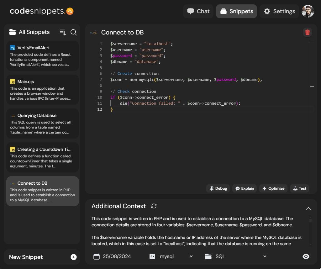Select the Connect to DB sidebar card

tap(43, 191)
